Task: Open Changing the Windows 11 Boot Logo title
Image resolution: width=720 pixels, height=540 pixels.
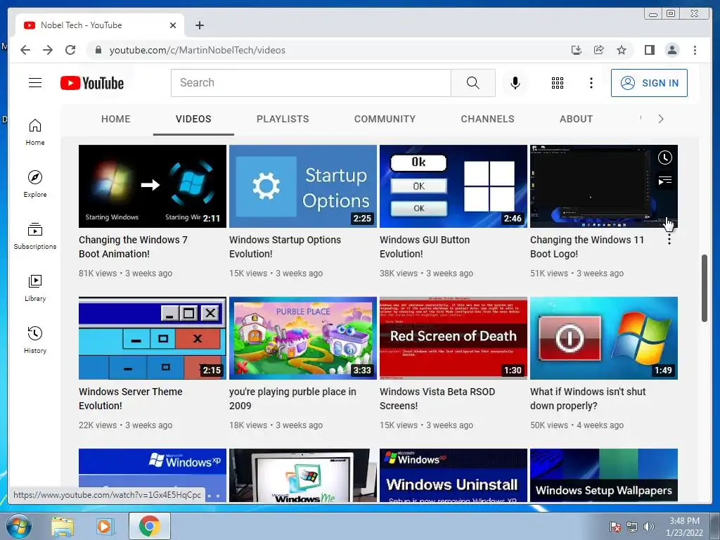Action: click(x=587, y=247)
